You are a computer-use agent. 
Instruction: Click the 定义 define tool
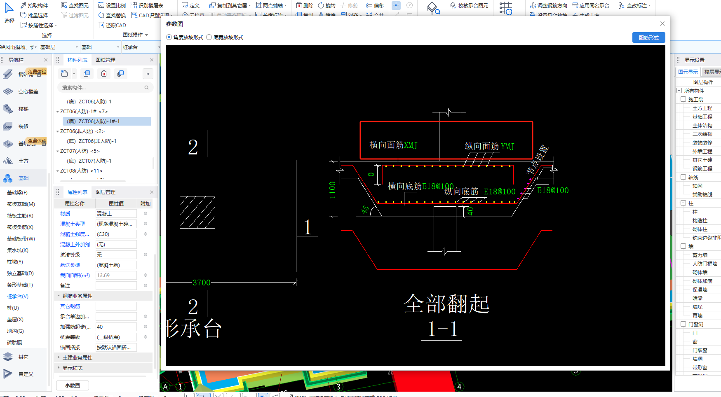pyautogui.click(x=190, y=5)
